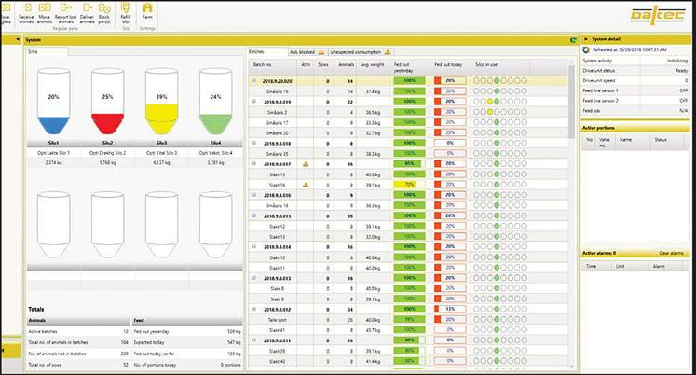
Task: Select the yellow Silo3 graphic
Action: point(161,102)
